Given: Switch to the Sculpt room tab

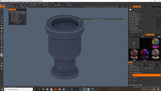Looking at the screenshot, I should coord(22,7).
